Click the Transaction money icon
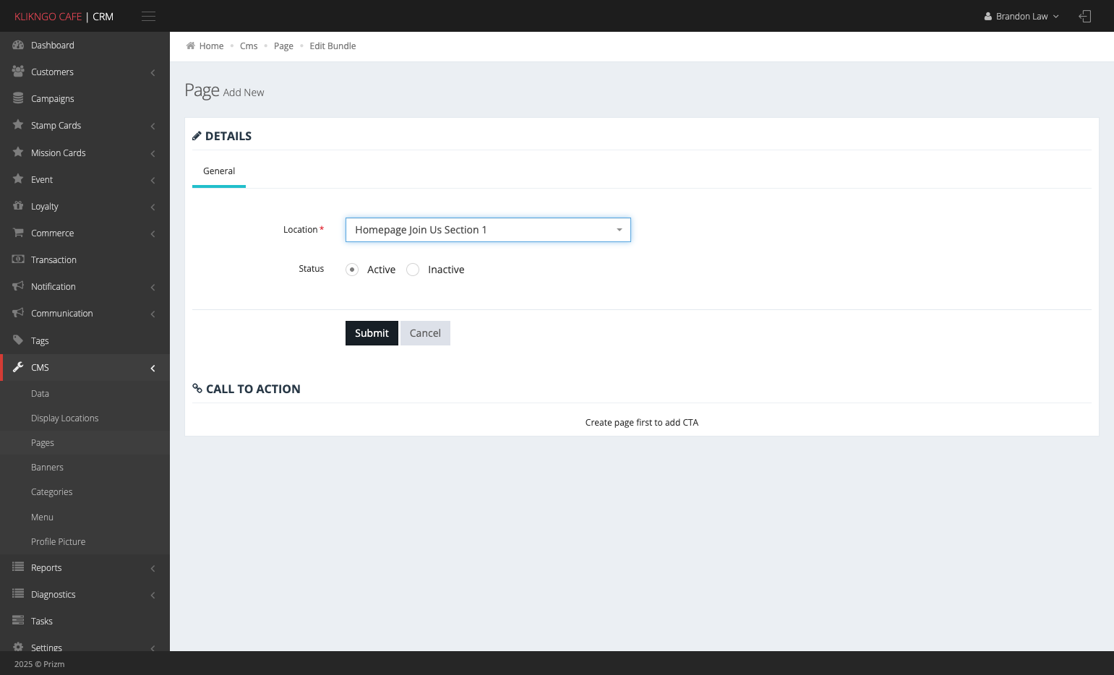Image resolution: width=1114 pixels, height=675 pixels. (x=18, y=259)
